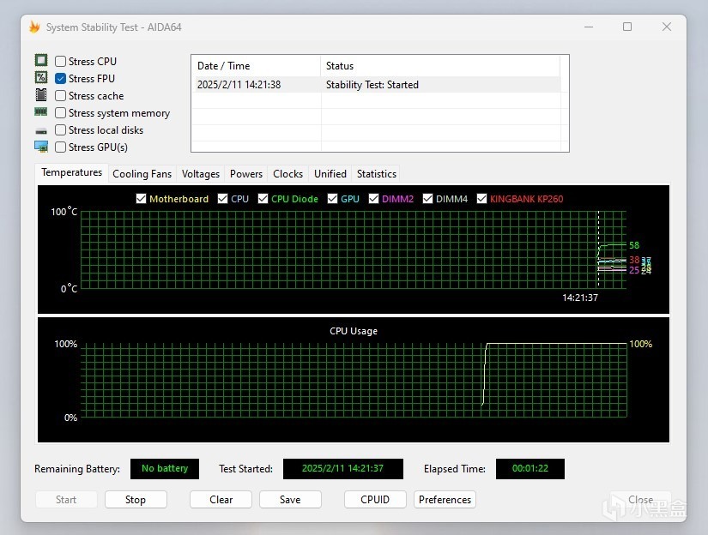Click the Save button

290,499
